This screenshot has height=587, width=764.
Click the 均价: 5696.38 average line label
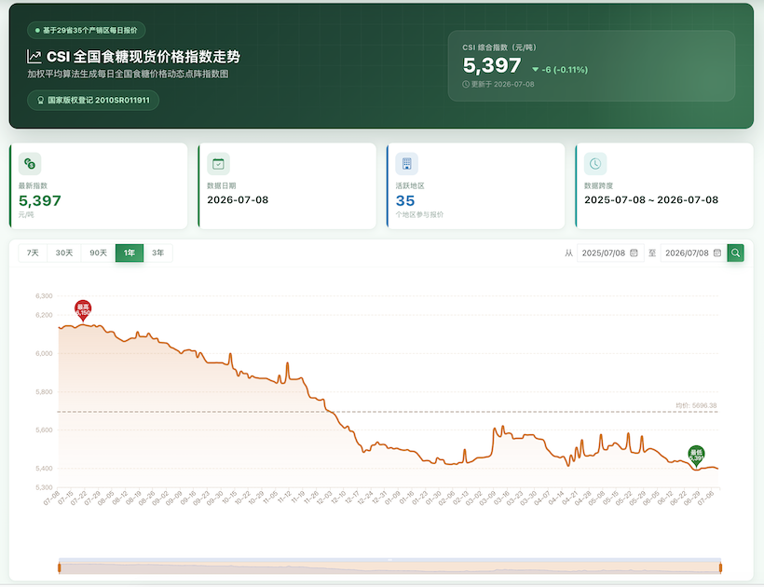696,405
